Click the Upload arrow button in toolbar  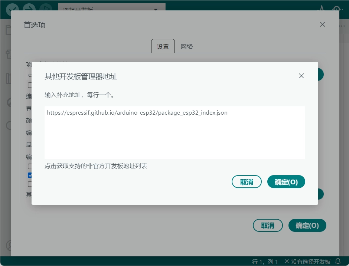(x=29, y=9)
